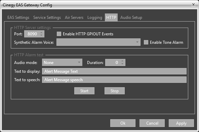Start the HTTP alarm test

[x=84, y=91]
